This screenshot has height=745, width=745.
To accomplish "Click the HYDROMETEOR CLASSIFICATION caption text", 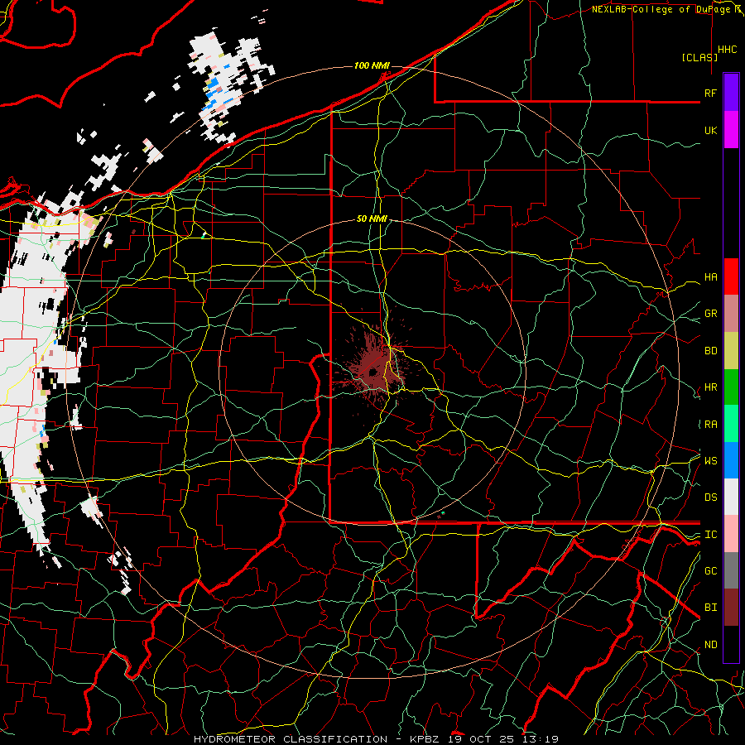I will 291,739.
